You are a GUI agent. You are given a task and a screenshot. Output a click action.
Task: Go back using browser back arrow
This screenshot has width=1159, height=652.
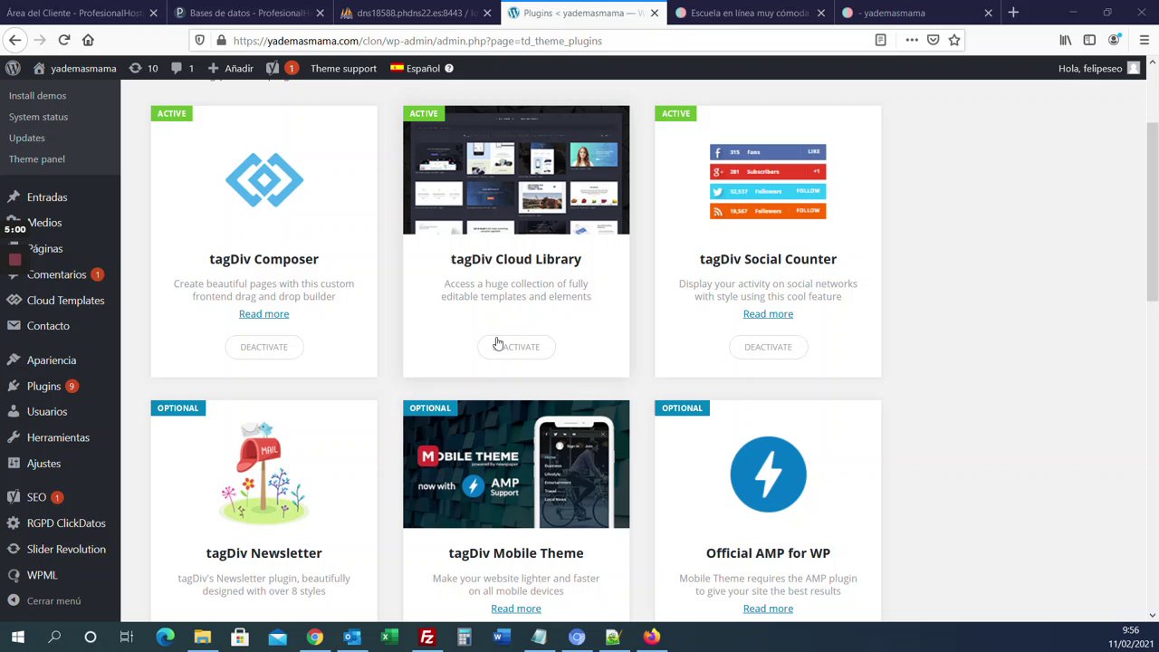[x=14, y=40]
